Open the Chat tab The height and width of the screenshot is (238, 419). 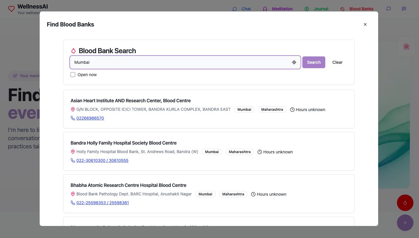click(x=242, y=9)
